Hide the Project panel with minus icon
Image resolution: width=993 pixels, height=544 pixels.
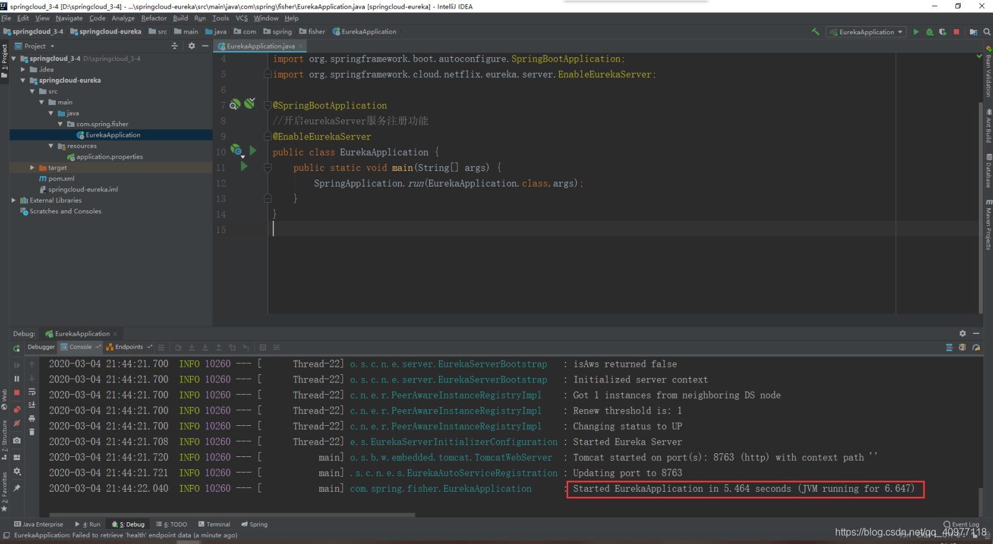[x=205, y=46]
